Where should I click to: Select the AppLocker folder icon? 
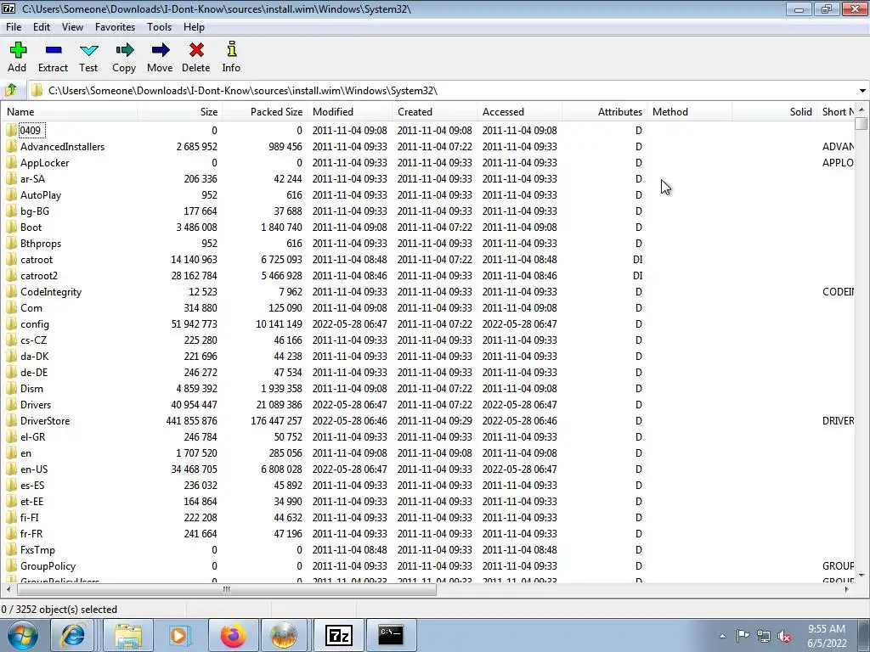[x=11, y=162]
